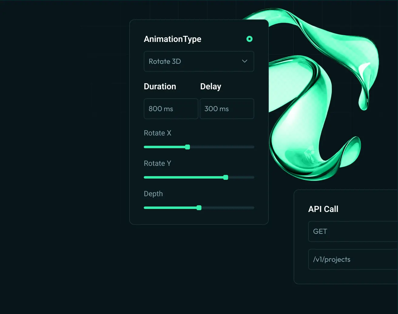This screenshot has height=314, width=398.
Task: Click the Rotate Y label text
Action: click(157, 163)
